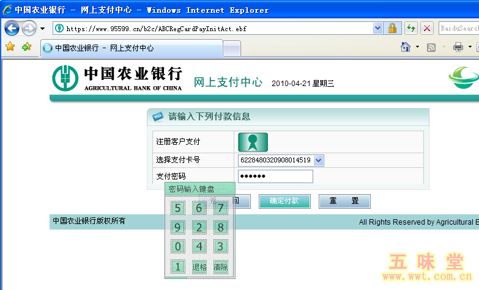Open the Favorites star icon

(x=10, y=47)
